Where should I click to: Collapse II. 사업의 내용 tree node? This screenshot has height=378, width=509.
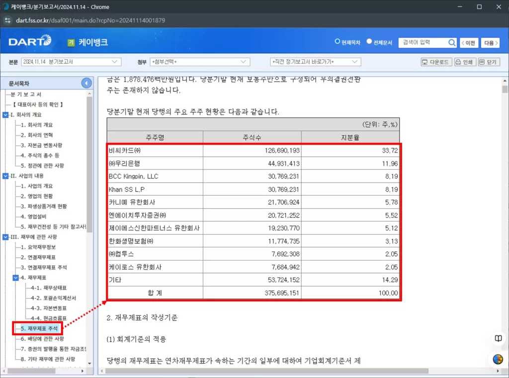point(5,176)
